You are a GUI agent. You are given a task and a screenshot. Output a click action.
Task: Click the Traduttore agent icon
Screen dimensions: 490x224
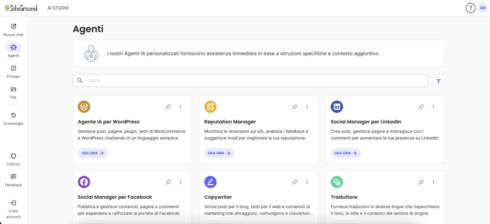tap(337, 182)
